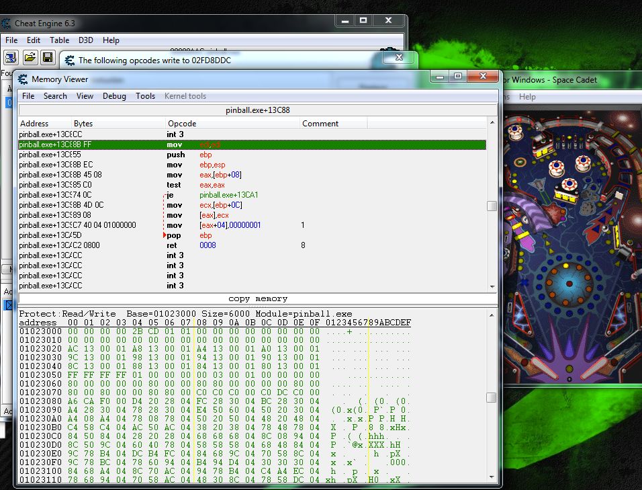The height and width of the screenshot is (490, 642).
Task: Open Edit menu in Cheat Engine main window
Action: pos(34,40)
